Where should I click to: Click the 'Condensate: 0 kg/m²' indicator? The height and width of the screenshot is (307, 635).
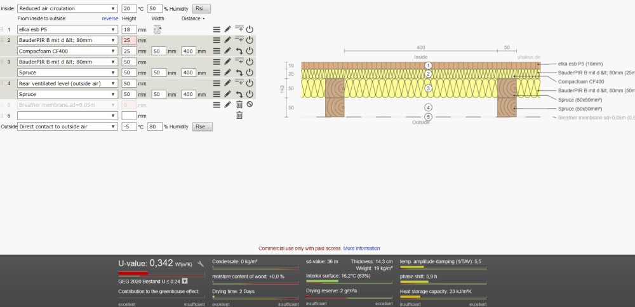pyautogui.click(x=255, y=264)
